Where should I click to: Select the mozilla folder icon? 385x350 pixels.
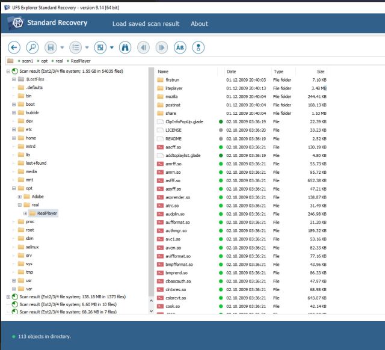click(160, 96)
